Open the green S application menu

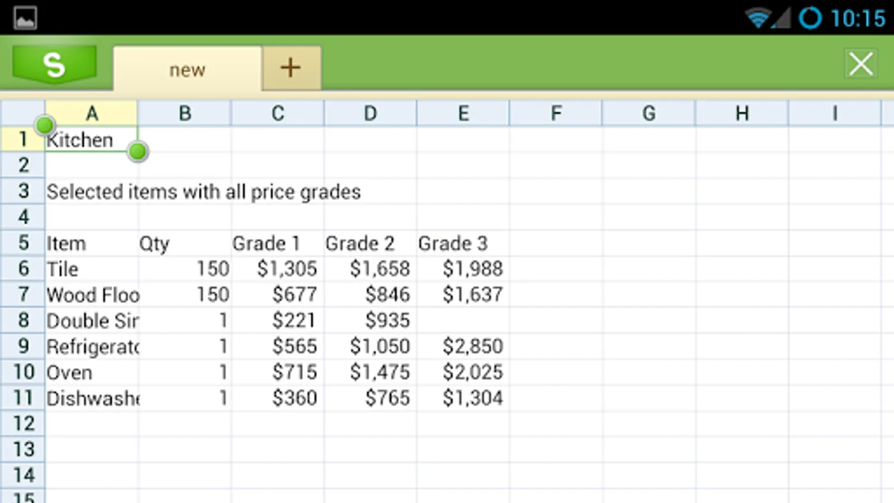[x=54, y=65]
